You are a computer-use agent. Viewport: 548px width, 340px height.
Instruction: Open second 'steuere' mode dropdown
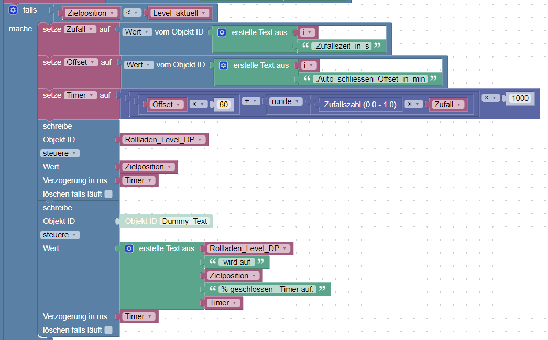[x=60, y=235]
